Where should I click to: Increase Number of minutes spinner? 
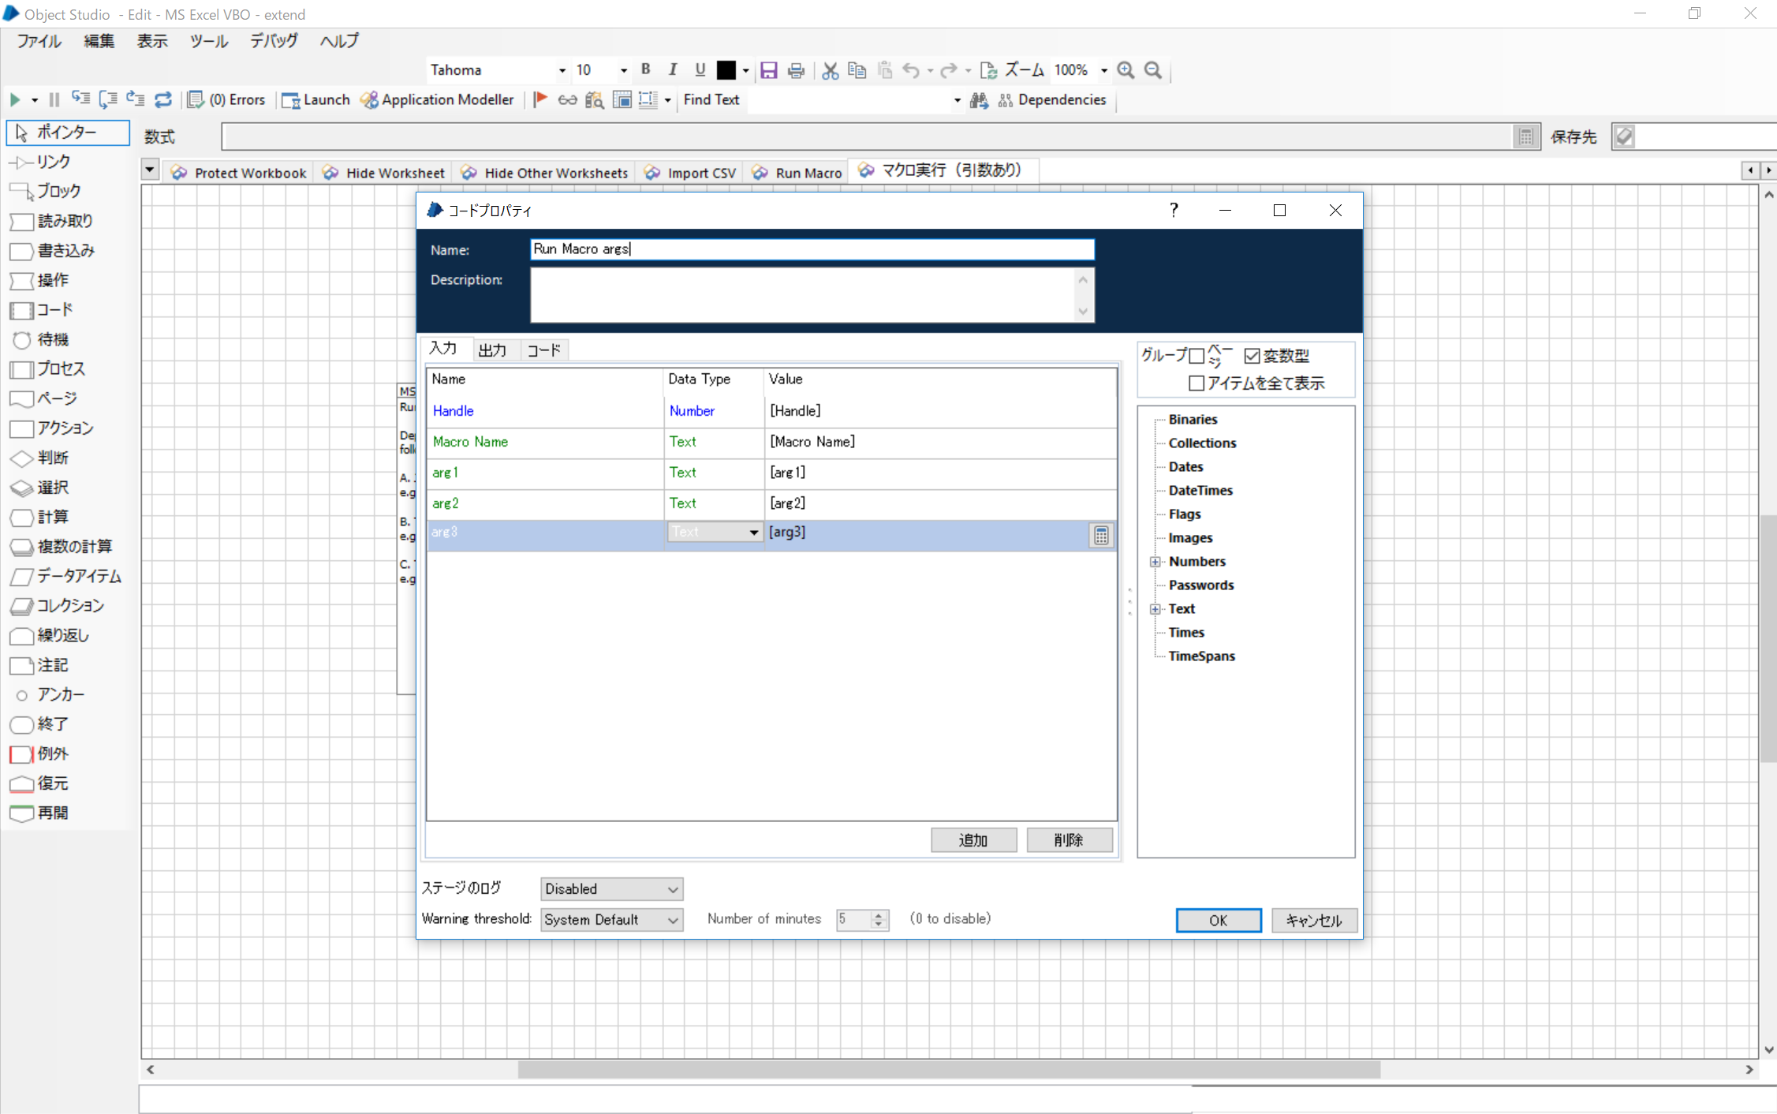coord(878,914)
